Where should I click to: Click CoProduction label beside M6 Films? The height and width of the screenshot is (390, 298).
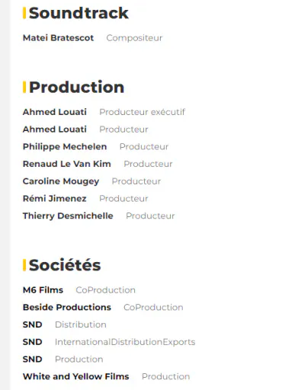pos(105,290)
